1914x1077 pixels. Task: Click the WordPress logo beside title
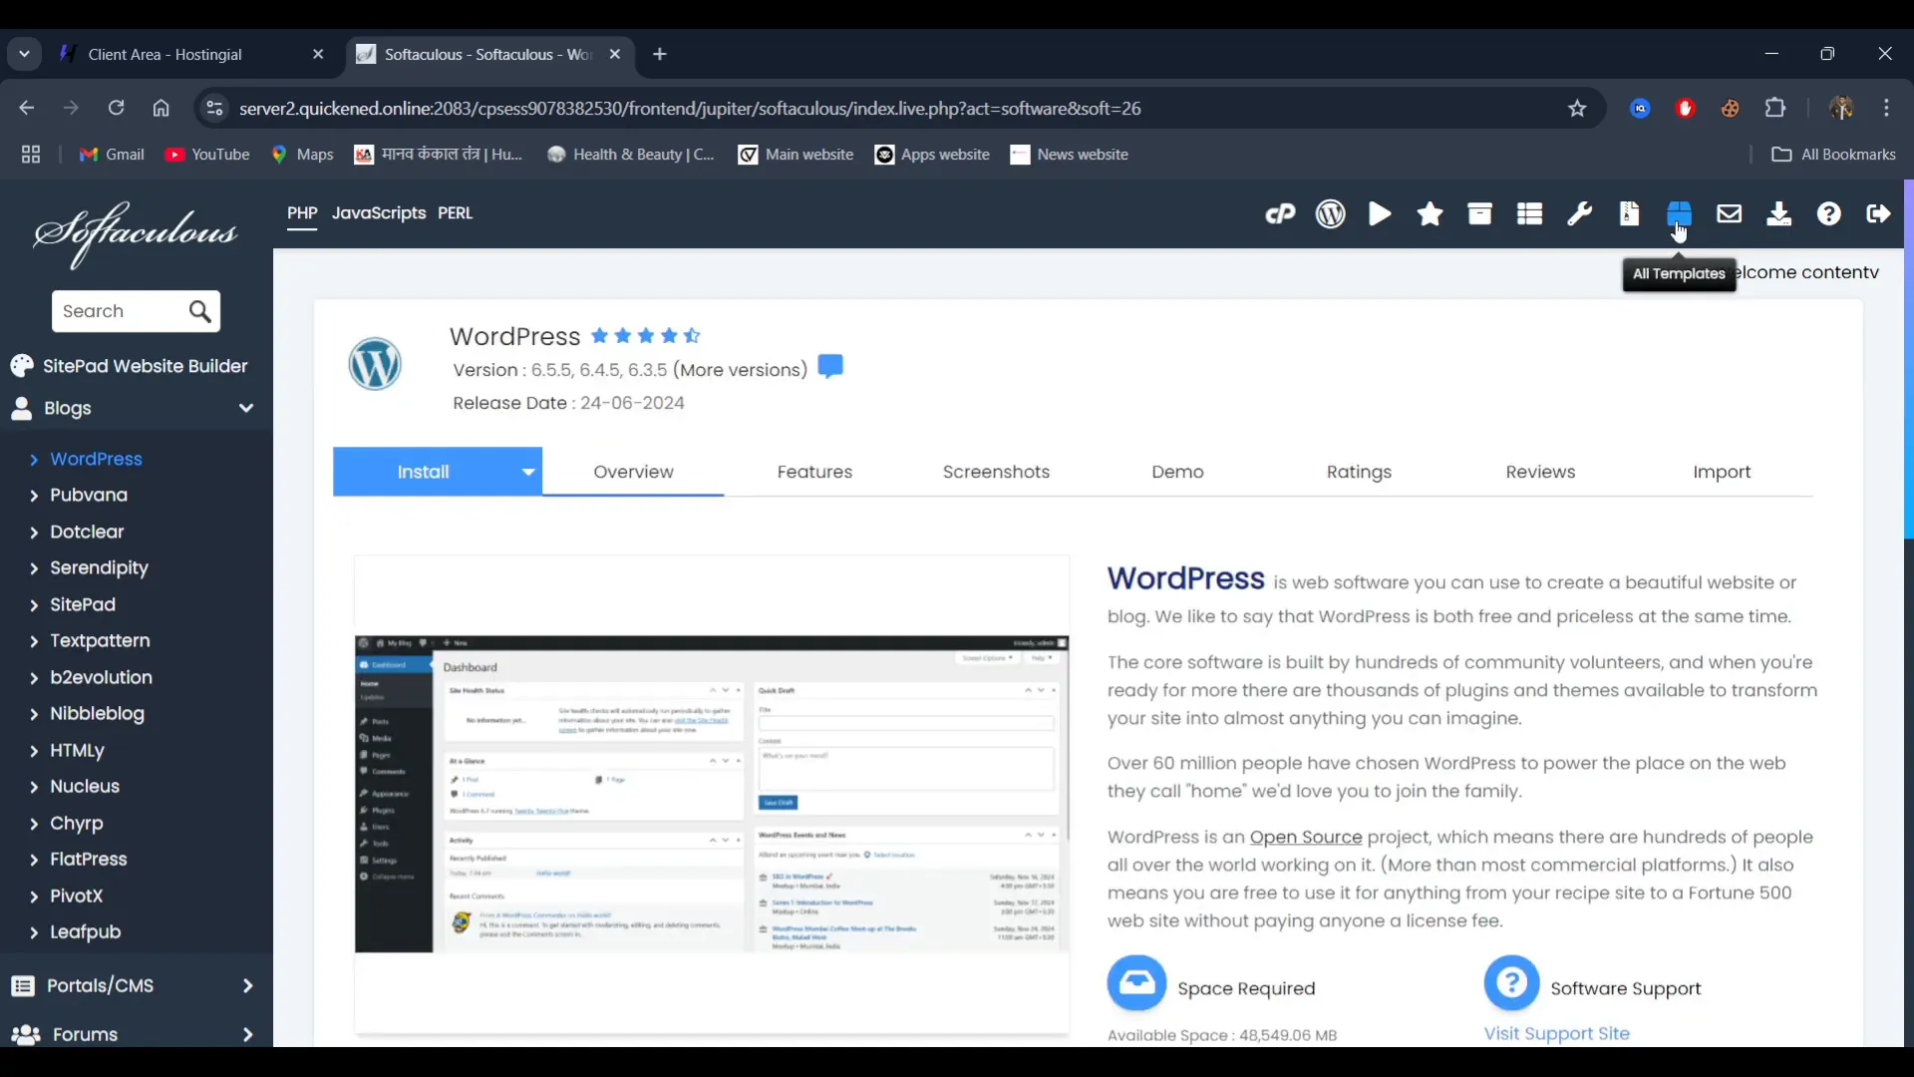pos(375,363)
